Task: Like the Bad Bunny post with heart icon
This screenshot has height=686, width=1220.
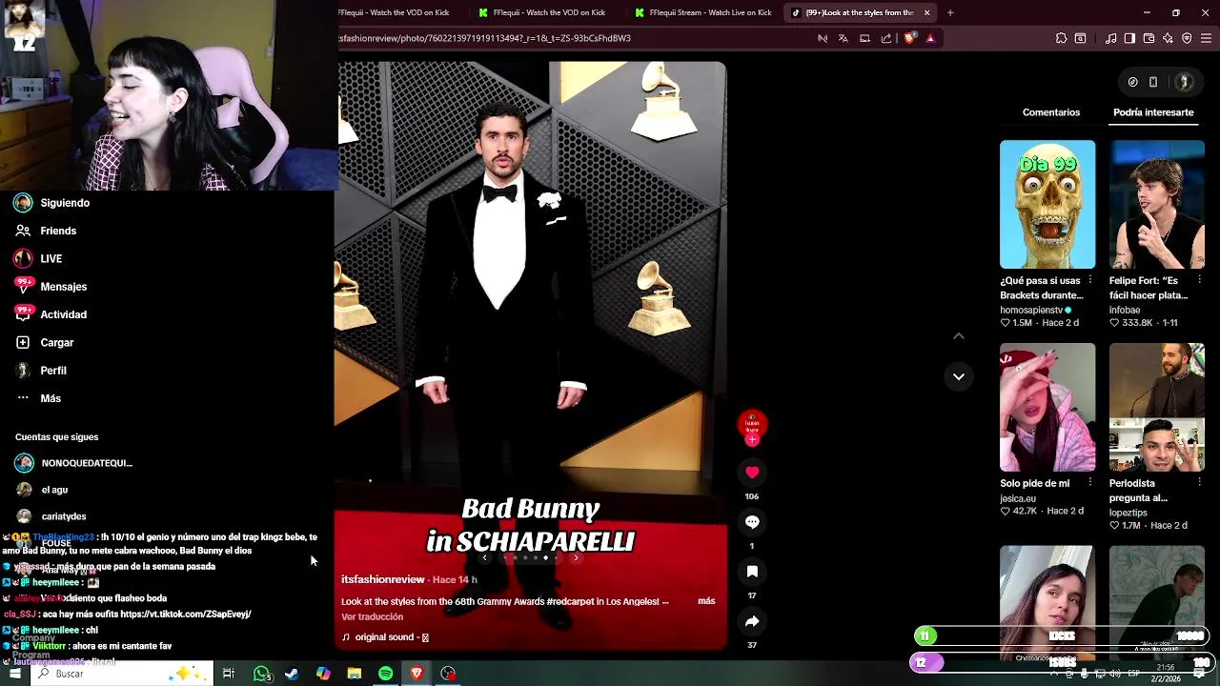Action: tap(752, 473)
